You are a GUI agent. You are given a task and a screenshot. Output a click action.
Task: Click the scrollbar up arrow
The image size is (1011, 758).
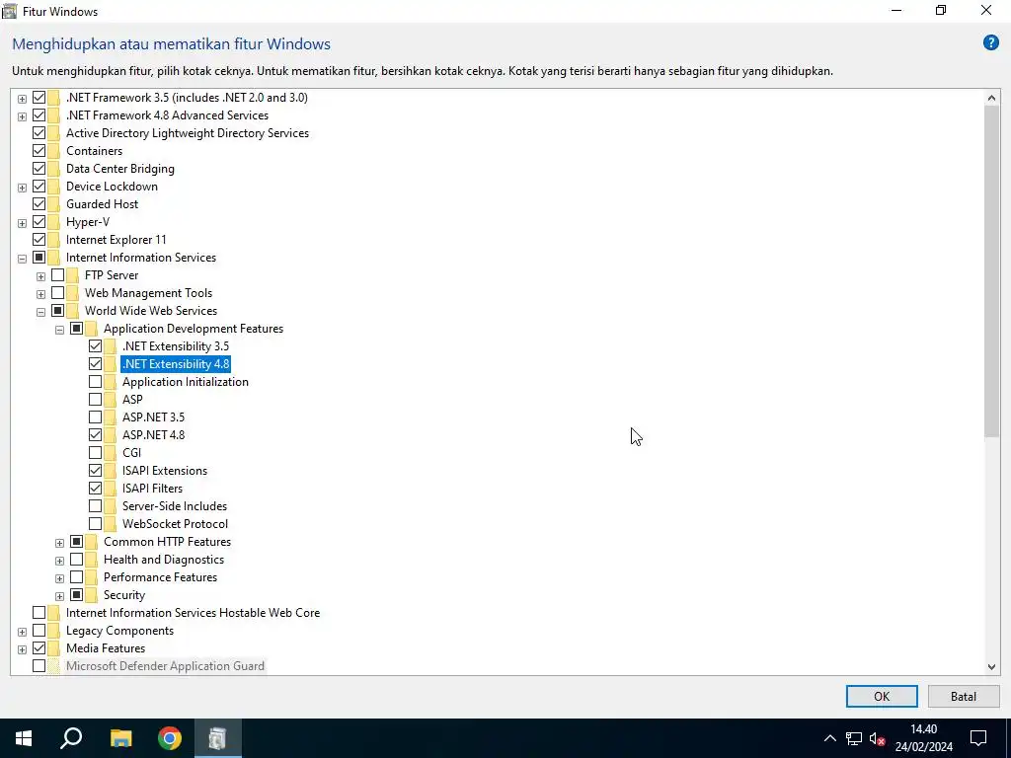coord(991,98)
